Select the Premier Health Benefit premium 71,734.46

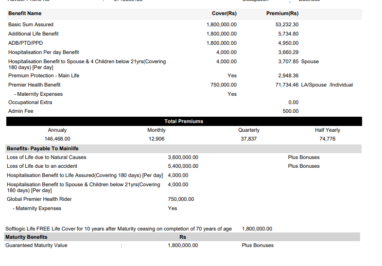287,85
